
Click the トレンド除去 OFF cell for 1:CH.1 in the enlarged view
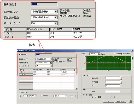(61, 33)
